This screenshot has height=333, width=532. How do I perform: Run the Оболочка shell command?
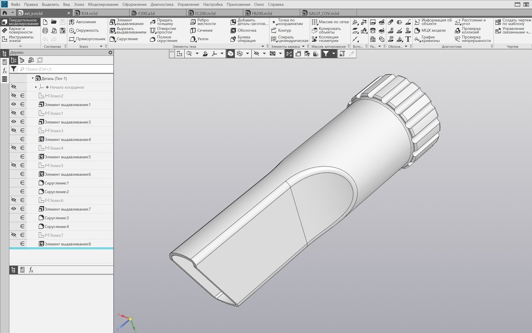coord(243,30)
